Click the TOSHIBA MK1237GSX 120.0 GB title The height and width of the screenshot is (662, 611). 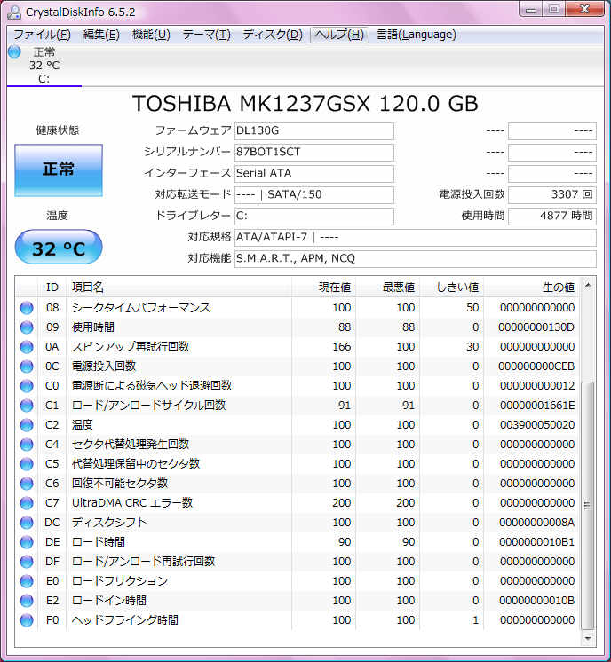coord(305,104)
